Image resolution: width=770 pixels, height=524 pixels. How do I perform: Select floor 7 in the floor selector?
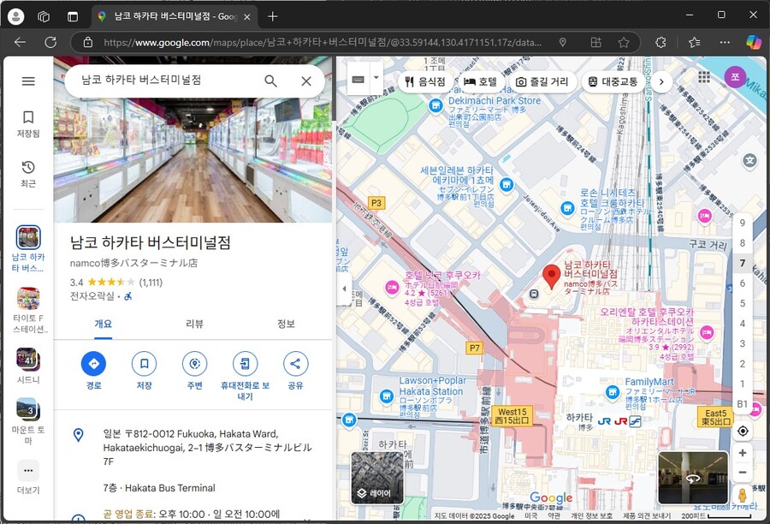(742, 263)
